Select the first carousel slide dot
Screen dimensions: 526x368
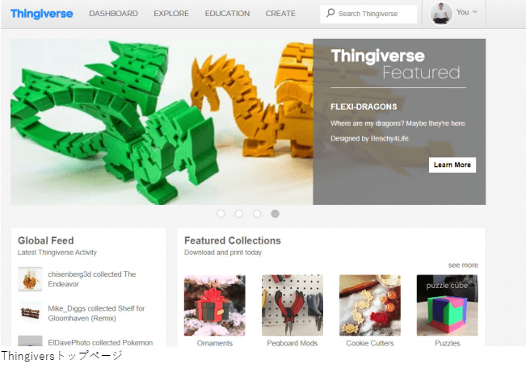[x=221, y=214]
